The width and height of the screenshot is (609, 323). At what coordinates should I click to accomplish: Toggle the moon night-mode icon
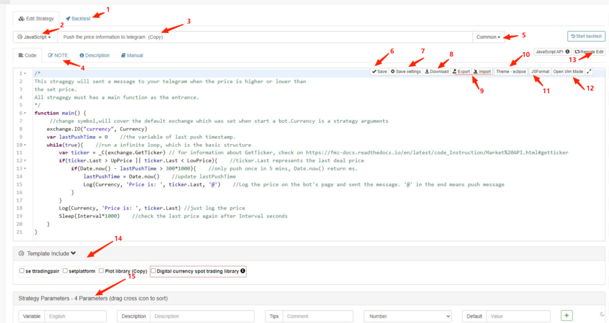tap(602, 315)
